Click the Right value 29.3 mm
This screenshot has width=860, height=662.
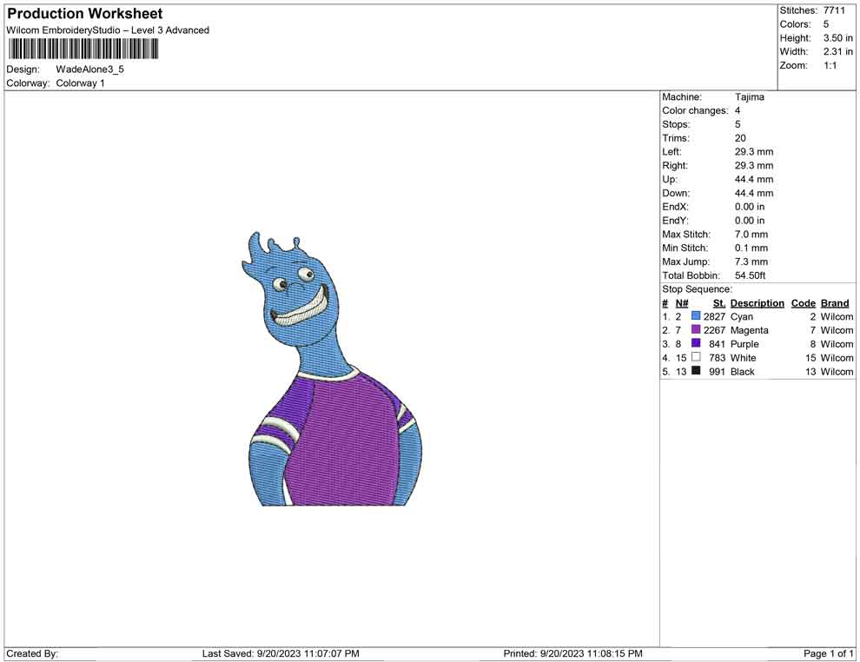point(754,166)
